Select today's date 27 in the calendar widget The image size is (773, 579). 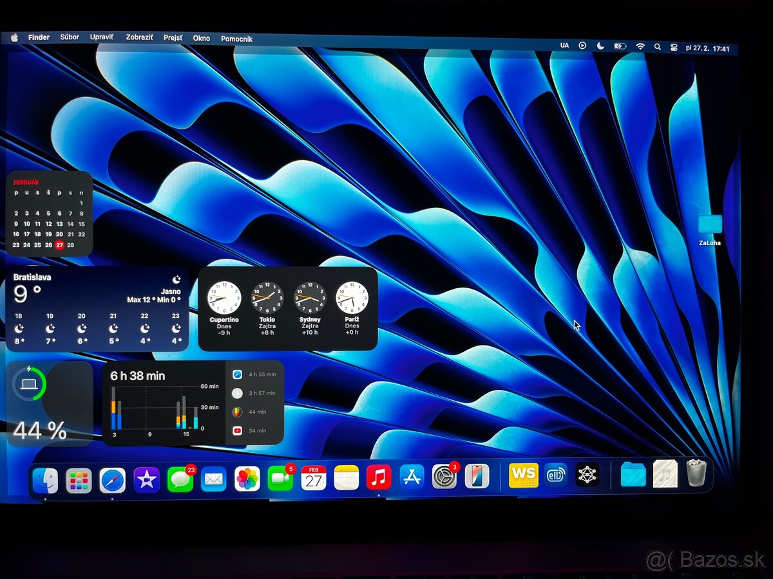[59, 244]
